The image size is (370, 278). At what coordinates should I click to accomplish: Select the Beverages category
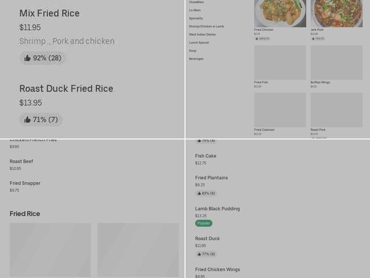point(196,59)
